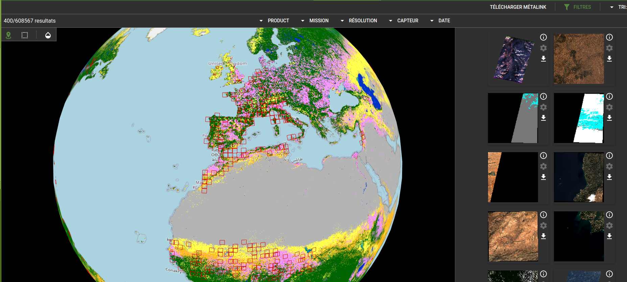
Task: Open settings for dark ocean thumbnail, fourth row
Action: point(609,226)
